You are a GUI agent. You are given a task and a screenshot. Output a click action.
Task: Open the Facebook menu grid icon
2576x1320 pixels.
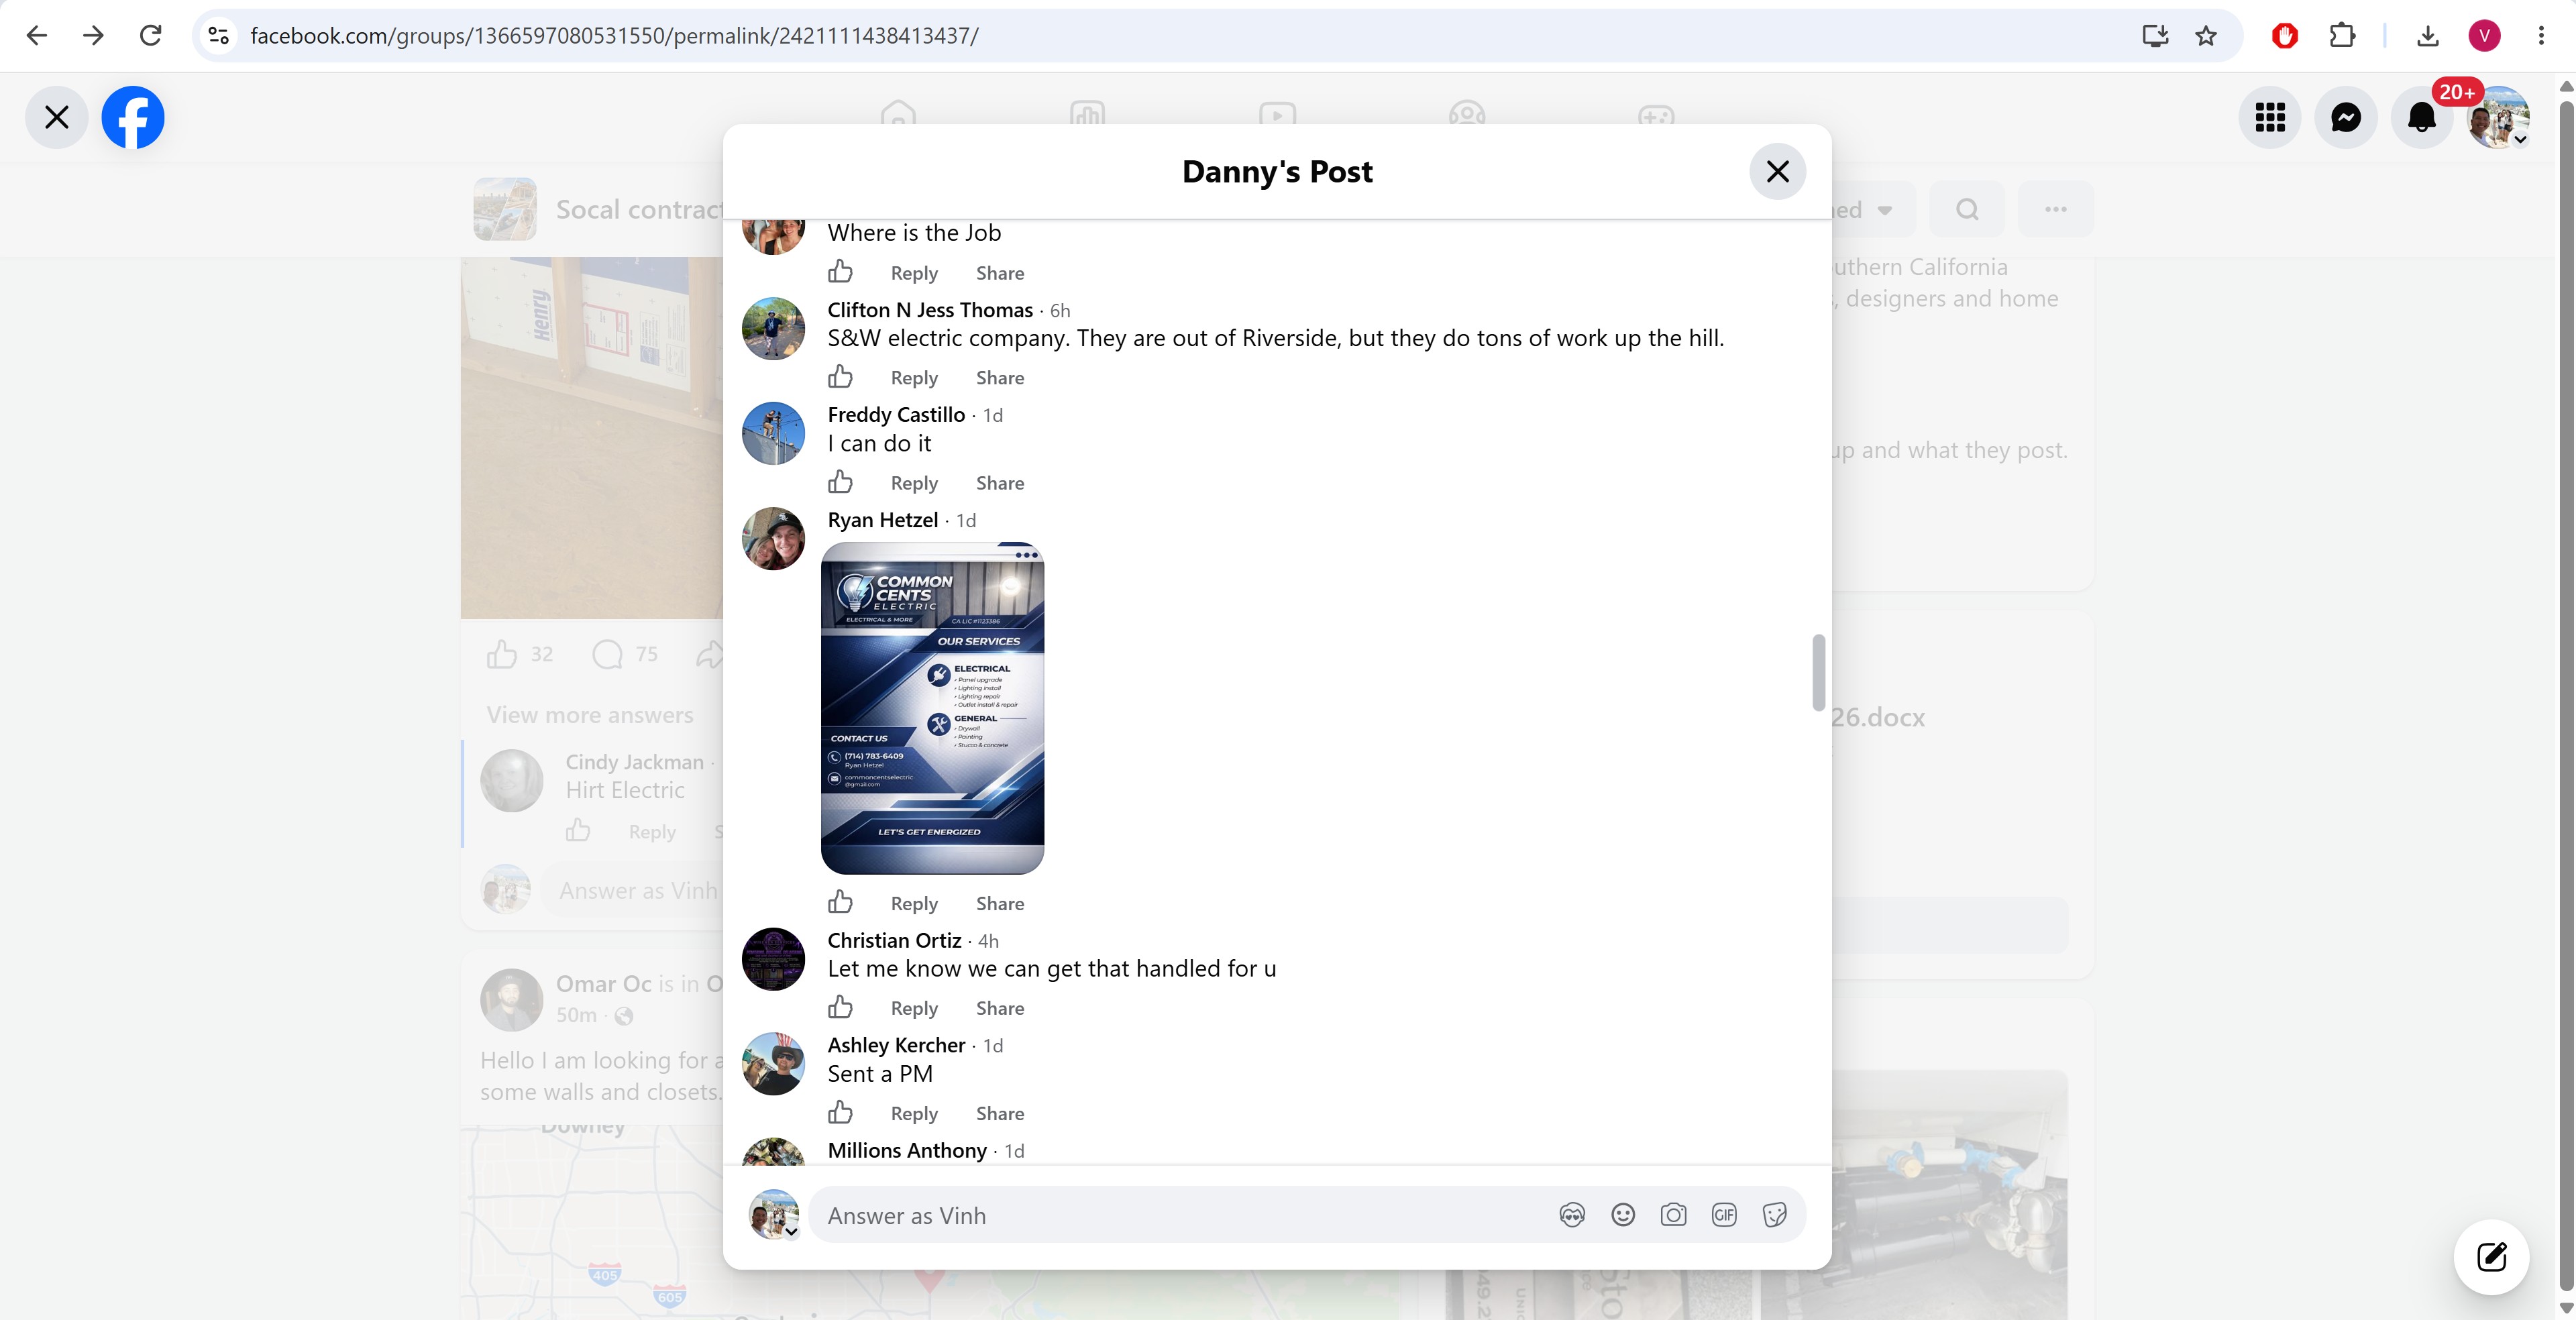click(x=2270, y=117)
